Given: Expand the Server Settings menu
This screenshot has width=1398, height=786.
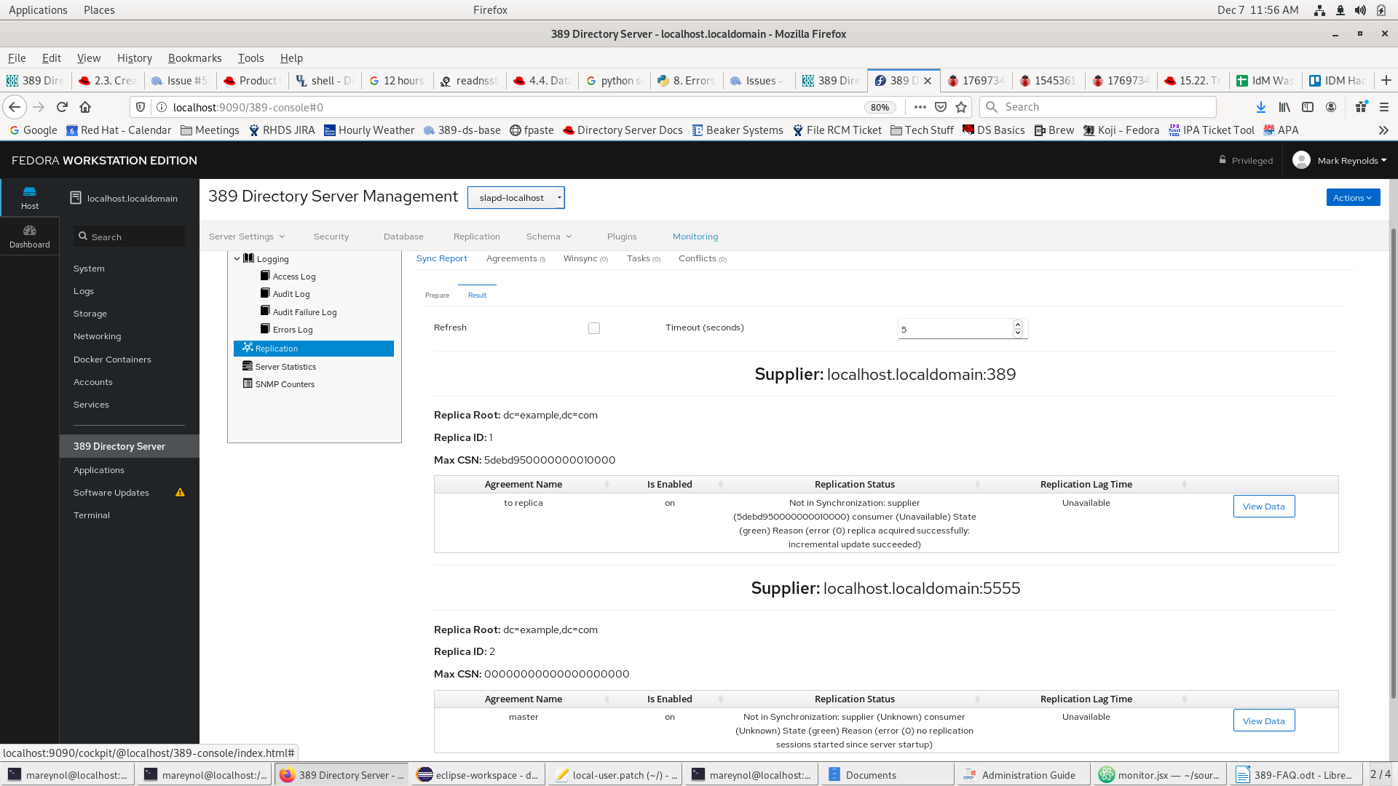Looking at the screenshot, I should [247, 237].
